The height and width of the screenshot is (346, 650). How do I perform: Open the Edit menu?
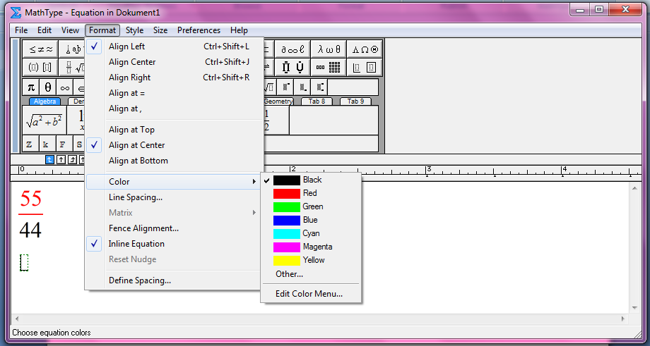(x=45, y=30)
